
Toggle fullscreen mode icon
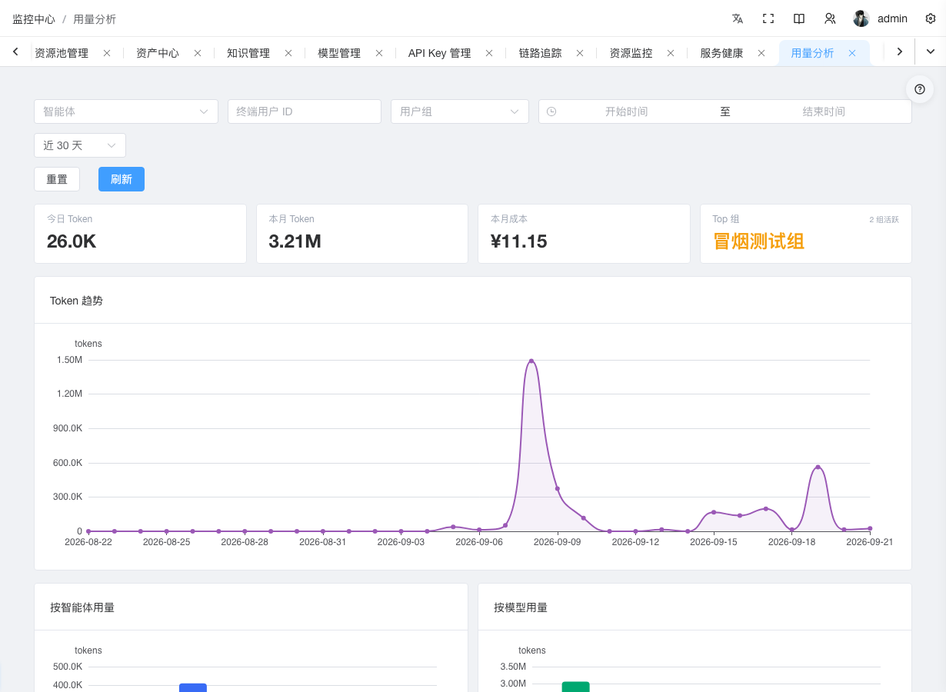[768, 18]
